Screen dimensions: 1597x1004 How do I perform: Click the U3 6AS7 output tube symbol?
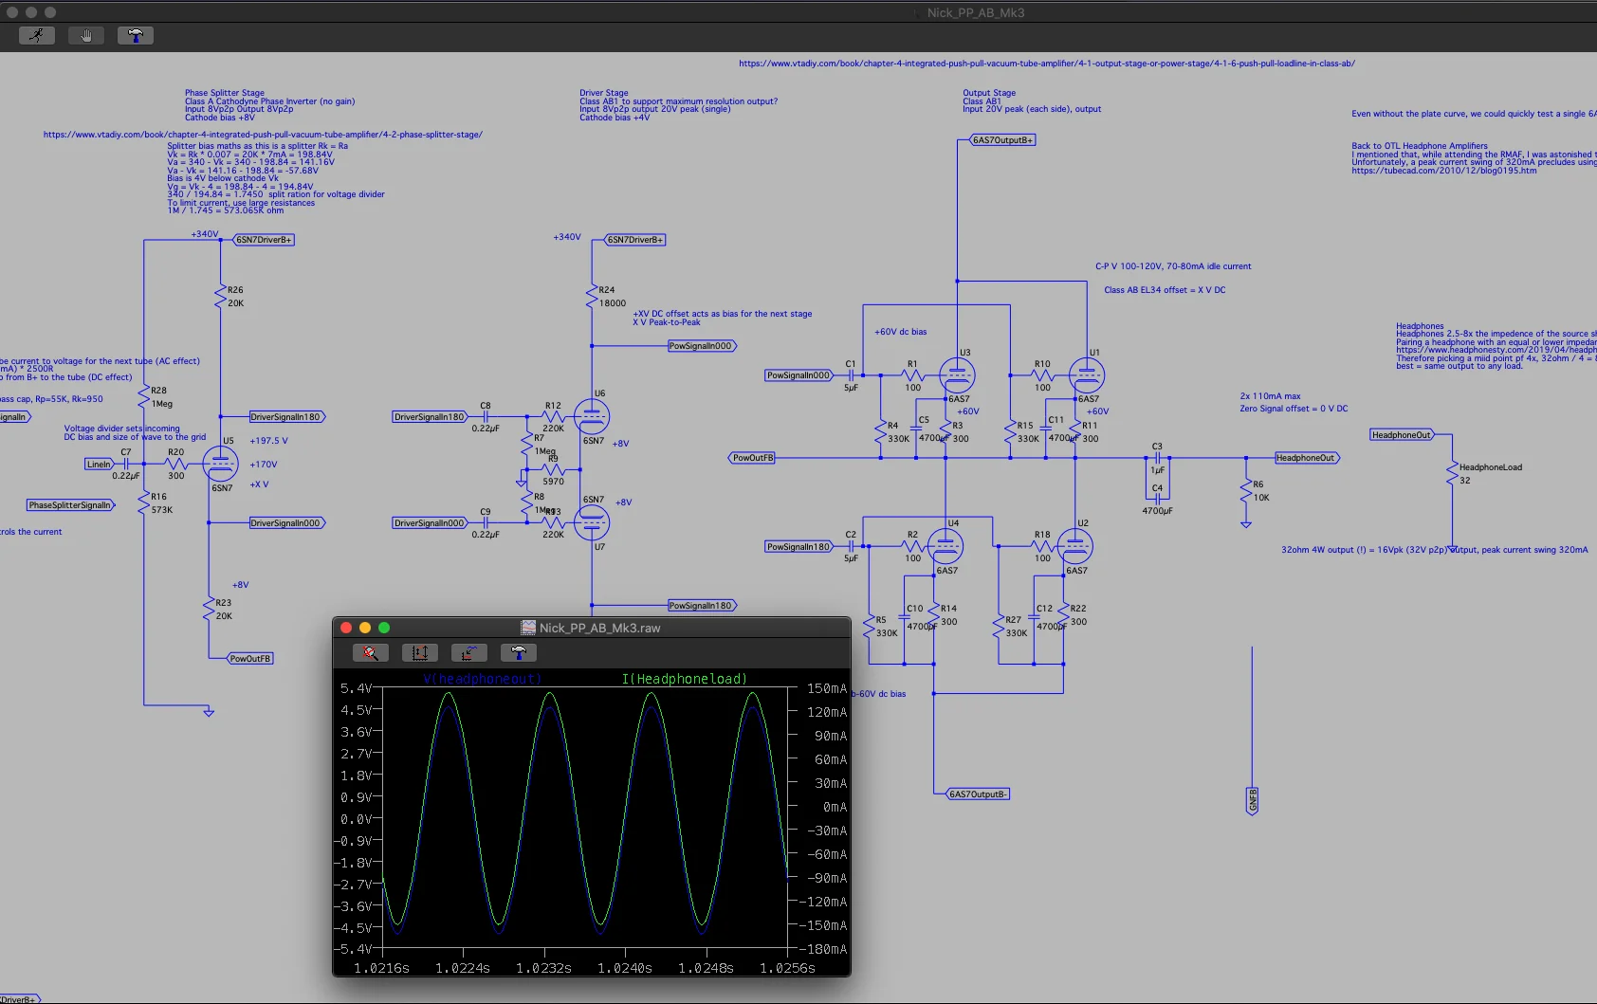[x=957, y=375]
